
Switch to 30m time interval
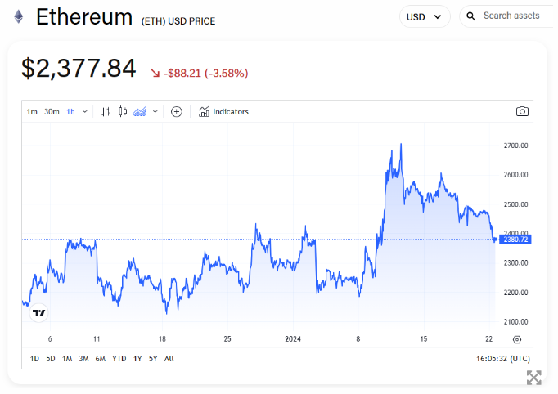tap(52, 112)
